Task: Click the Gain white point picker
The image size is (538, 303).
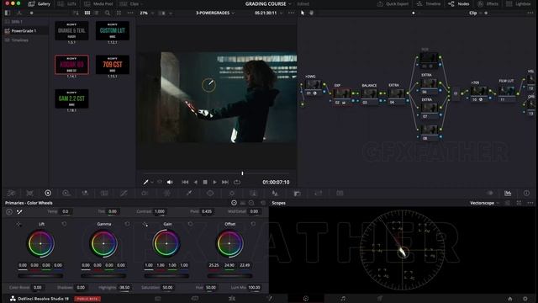Action: 145,225
